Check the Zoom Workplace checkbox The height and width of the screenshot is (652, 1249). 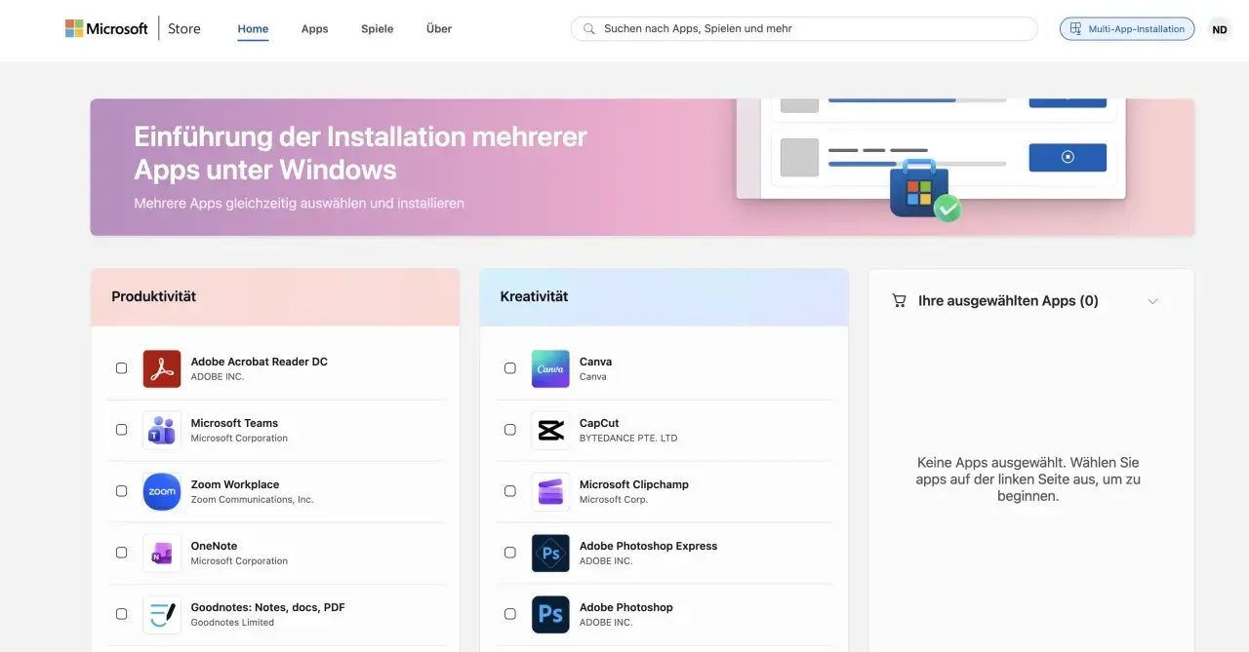pos(121,491)
